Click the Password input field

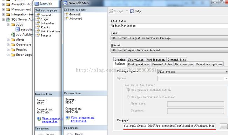coord(196,111)
